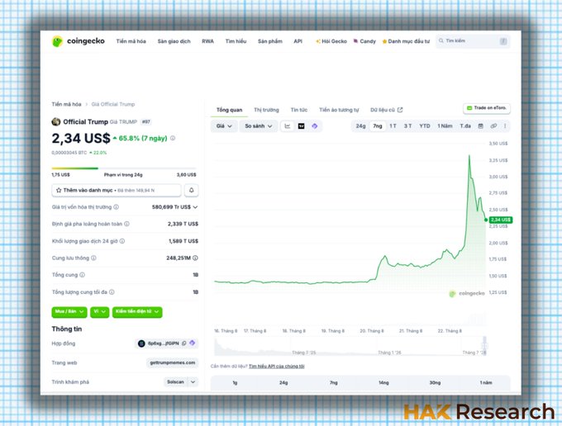Screen dimensions: 562x426
Task: Click info icon for market cap
Action: (x=117, y=207)
